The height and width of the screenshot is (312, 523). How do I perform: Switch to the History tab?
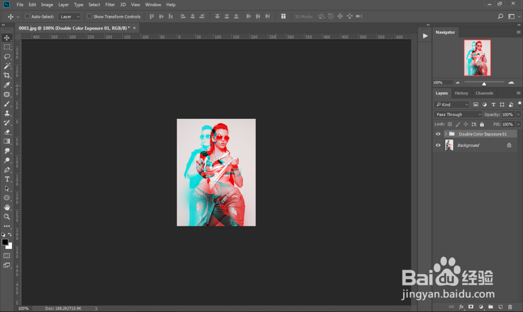coord(461,93)
